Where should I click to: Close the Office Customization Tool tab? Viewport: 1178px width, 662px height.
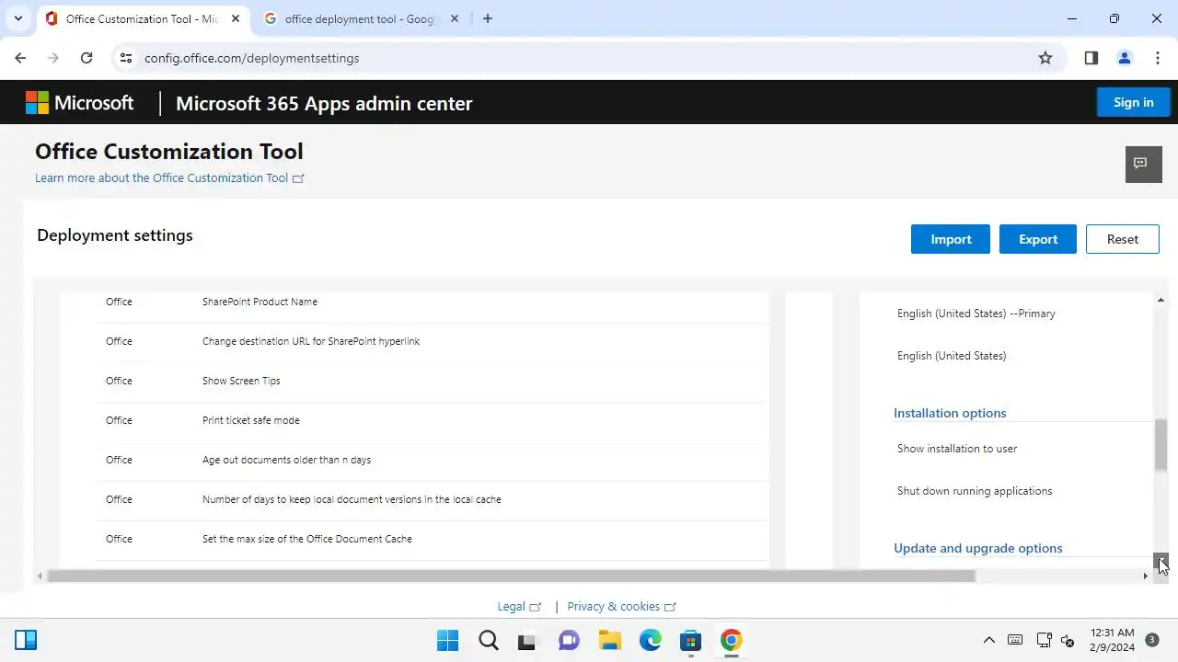[x=236, y=18]
